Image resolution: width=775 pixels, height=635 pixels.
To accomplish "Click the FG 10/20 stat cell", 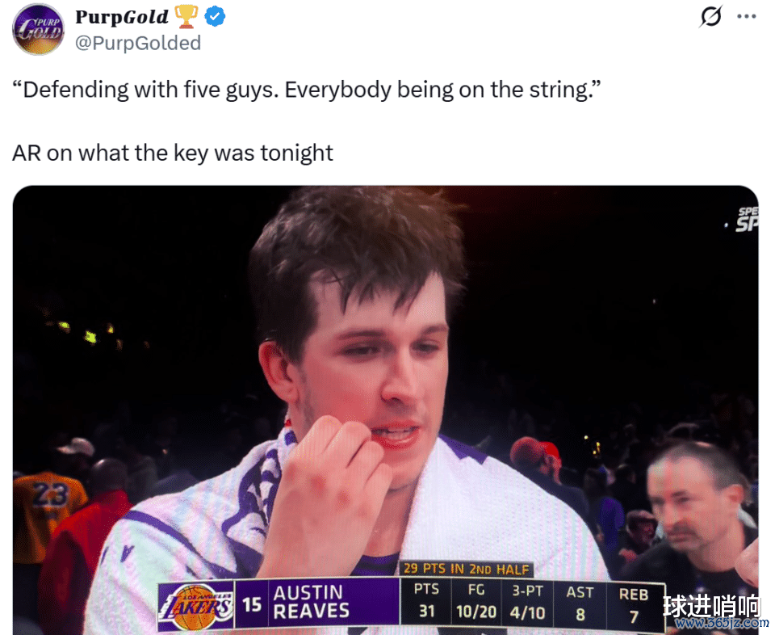I will pyautogui.click(x=476, y=601).
